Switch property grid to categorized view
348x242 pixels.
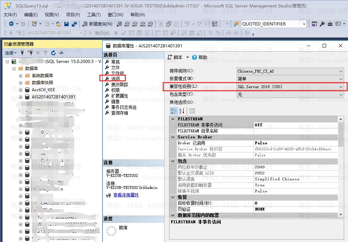174,111
